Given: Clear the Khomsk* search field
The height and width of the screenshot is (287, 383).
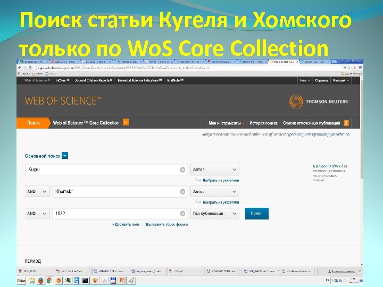Looking at the screenshot, I should click(x=182, y=191).
